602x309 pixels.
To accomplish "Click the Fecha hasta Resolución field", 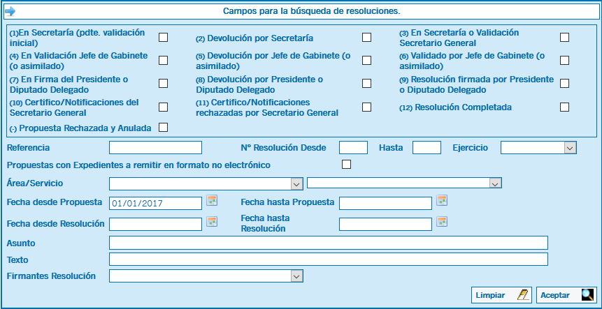I will [385, 225].
